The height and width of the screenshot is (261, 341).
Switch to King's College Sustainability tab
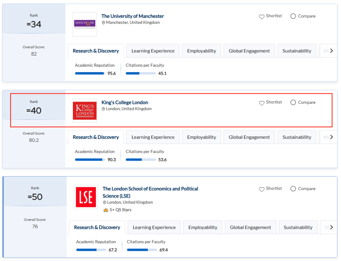(297, 137)
